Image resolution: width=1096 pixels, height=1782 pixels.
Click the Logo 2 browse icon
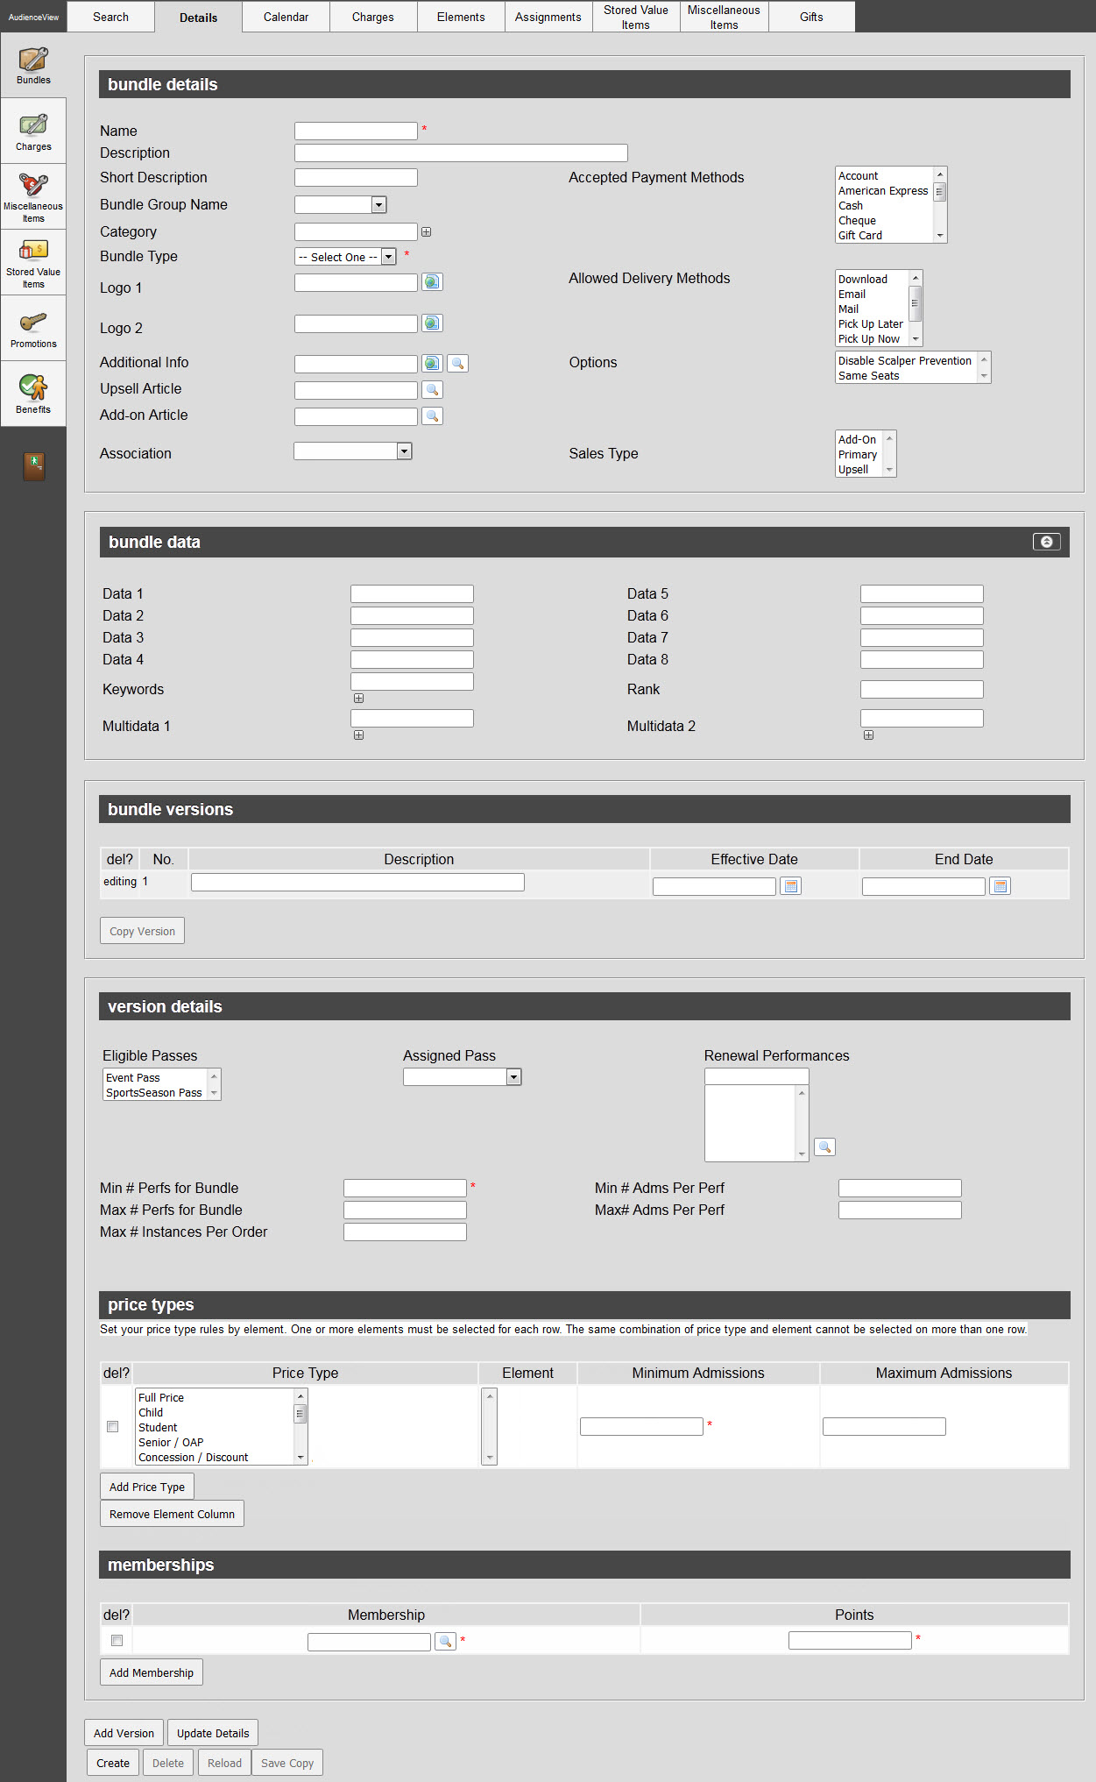coord(432,323)
